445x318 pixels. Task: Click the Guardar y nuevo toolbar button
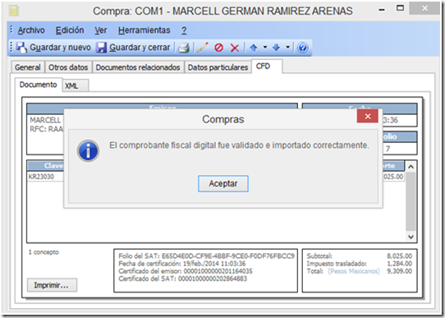click(x=53, y=47)
